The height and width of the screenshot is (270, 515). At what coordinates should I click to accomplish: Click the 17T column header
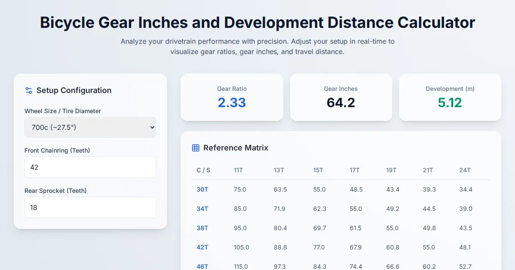[x=354, y=170]
